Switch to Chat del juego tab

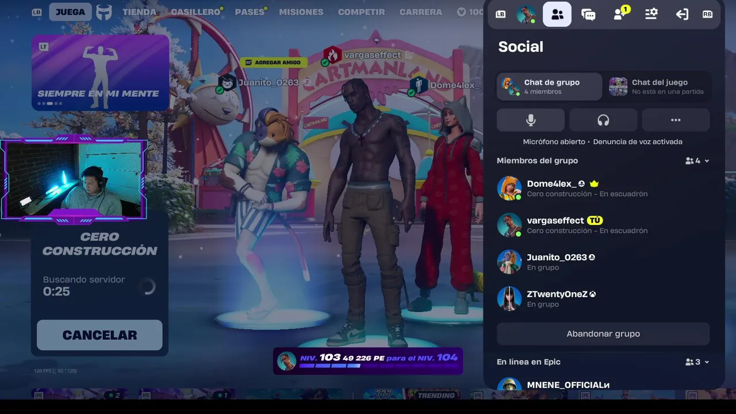point(659,87)
